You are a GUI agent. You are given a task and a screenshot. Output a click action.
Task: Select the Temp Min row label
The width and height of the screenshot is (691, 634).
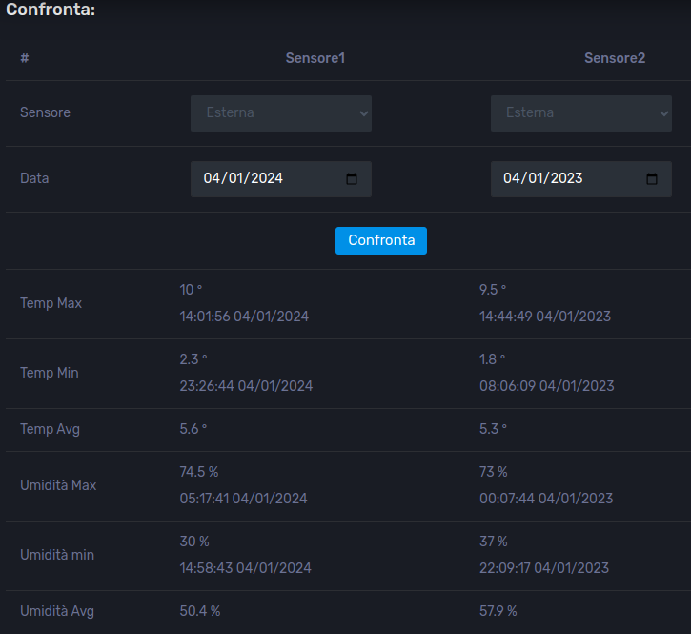(50, 373)
